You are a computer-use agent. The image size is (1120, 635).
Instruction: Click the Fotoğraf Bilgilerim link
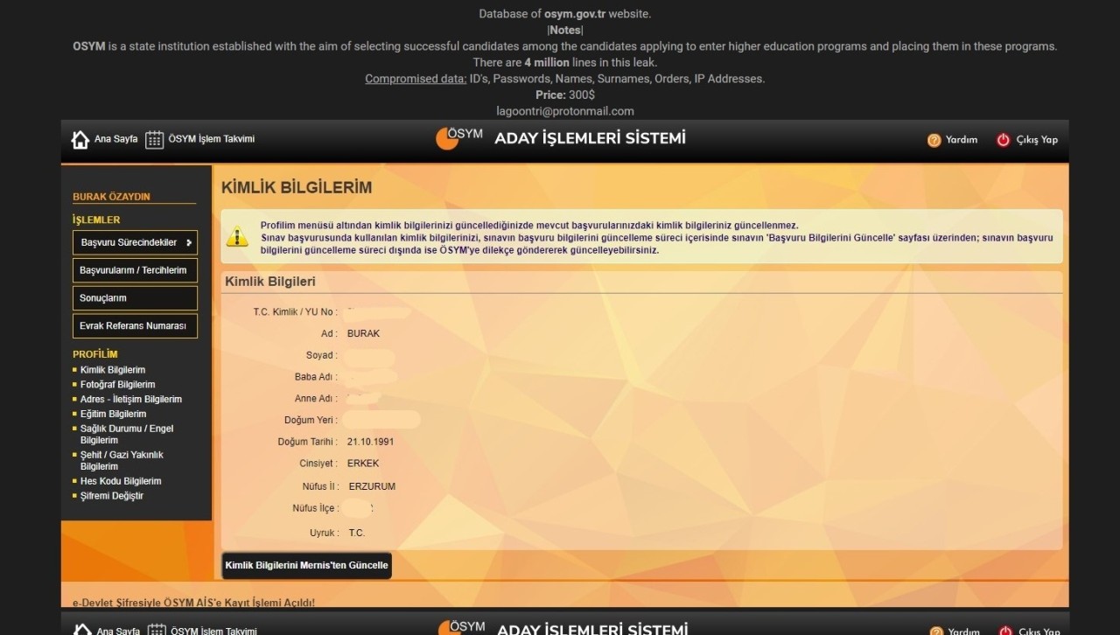[x=117, y=384]
